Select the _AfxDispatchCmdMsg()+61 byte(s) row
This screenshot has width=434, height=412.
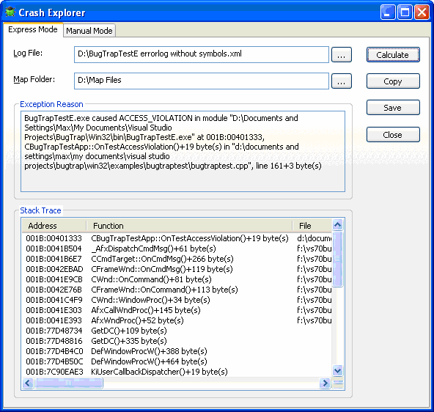[177, 249]
